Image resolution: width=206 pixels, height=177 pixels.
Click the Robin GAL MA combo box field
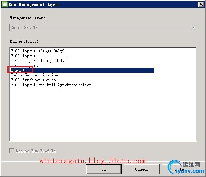103,27
